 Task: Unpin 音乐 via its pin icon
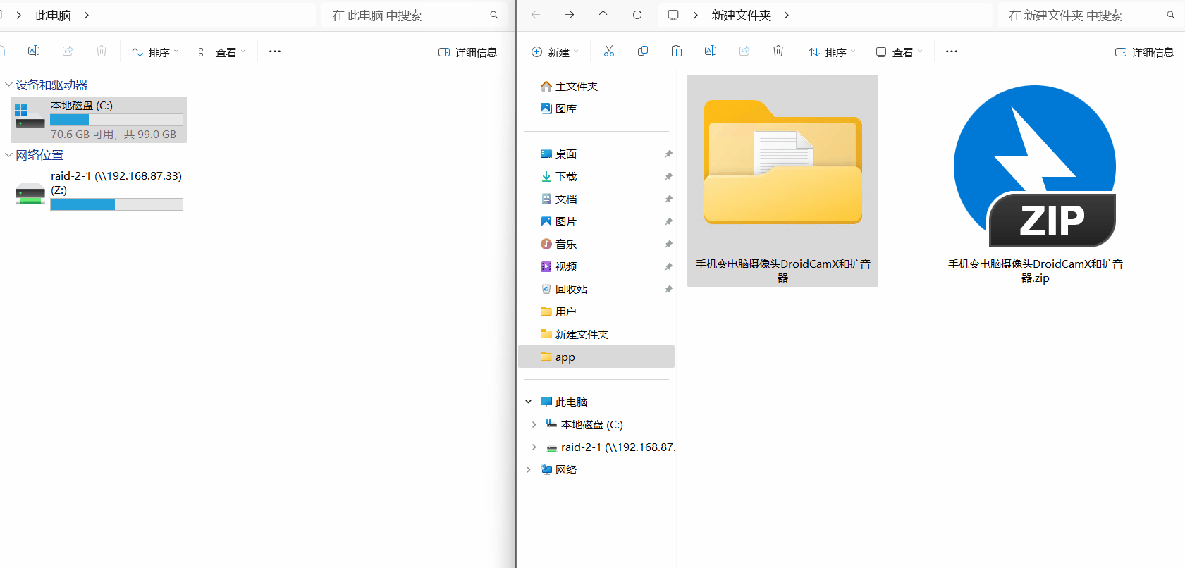[x=668, y=244]
